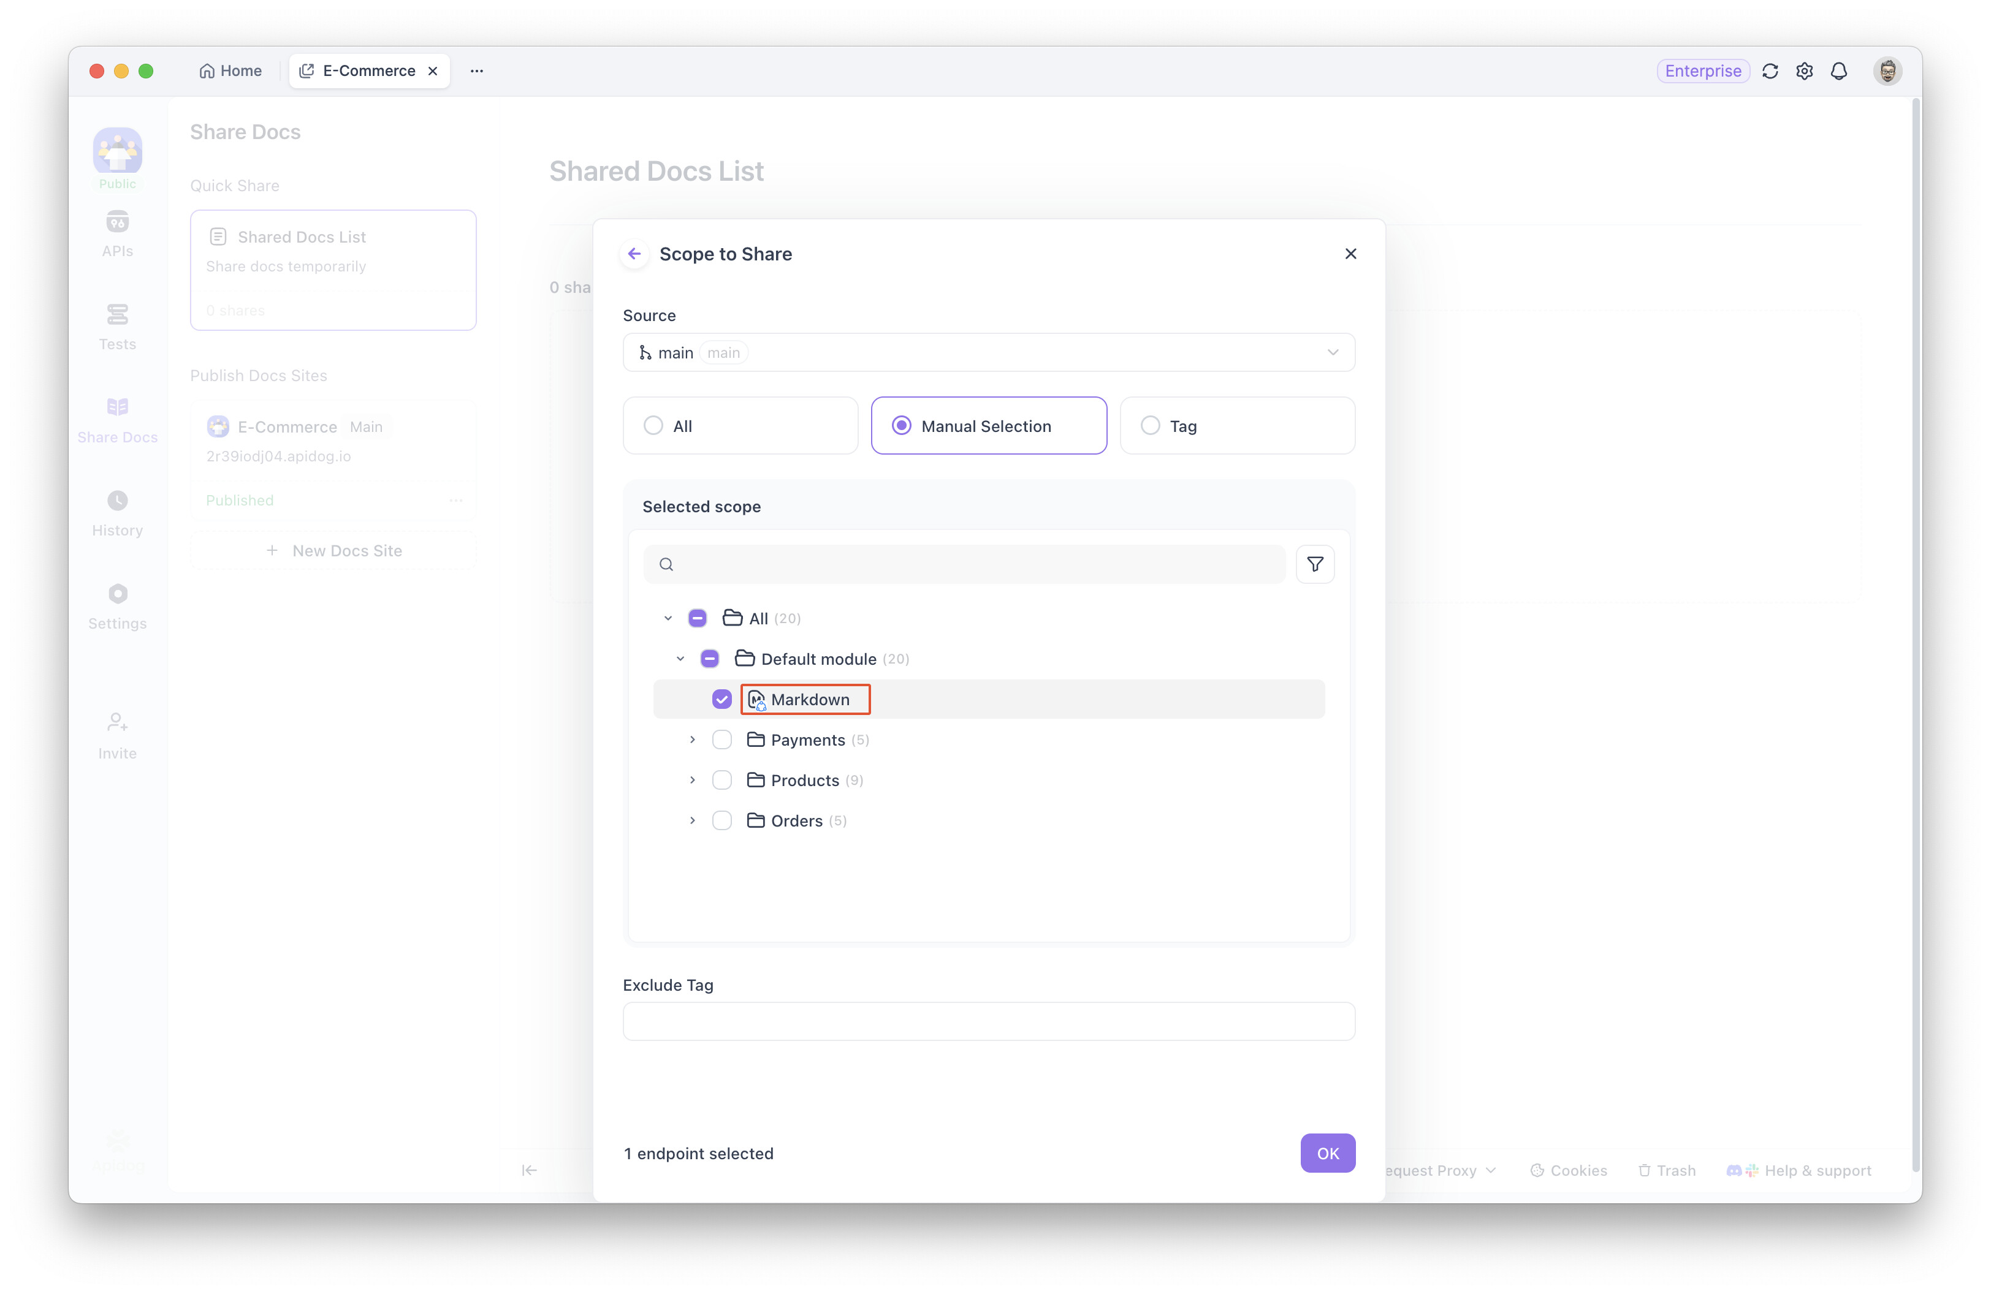
Task: Select the Markdown tree row label
Action: tap(810, 700)
